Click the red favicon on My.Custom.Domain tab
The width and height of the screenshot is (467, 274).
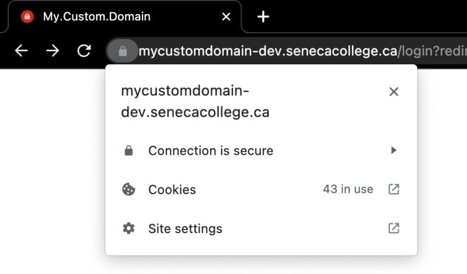pos(27,16)
